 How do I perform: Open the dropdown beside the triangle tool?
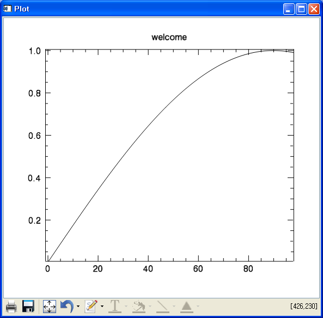(x=198, y=306)
